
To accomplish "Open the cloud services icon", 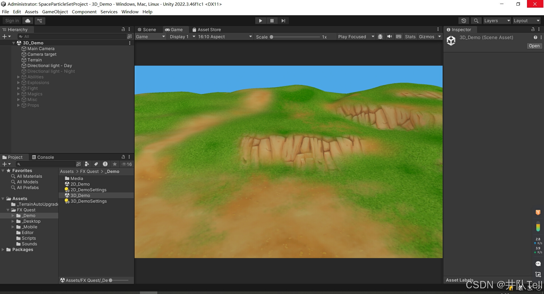I will (x=28, y=21).
